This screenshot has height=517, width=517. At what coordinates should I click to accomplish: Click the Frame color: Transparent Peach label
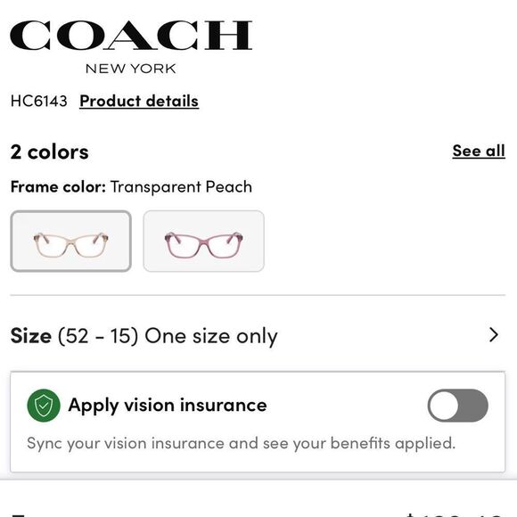131,186
